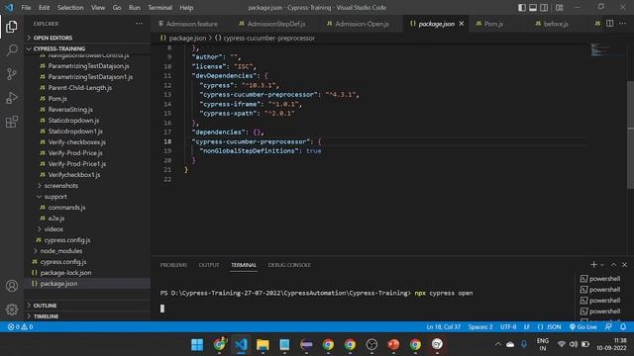The image size is (634, 356).
Task: Expand the node_modules folder
Action: tap(60, 250)
